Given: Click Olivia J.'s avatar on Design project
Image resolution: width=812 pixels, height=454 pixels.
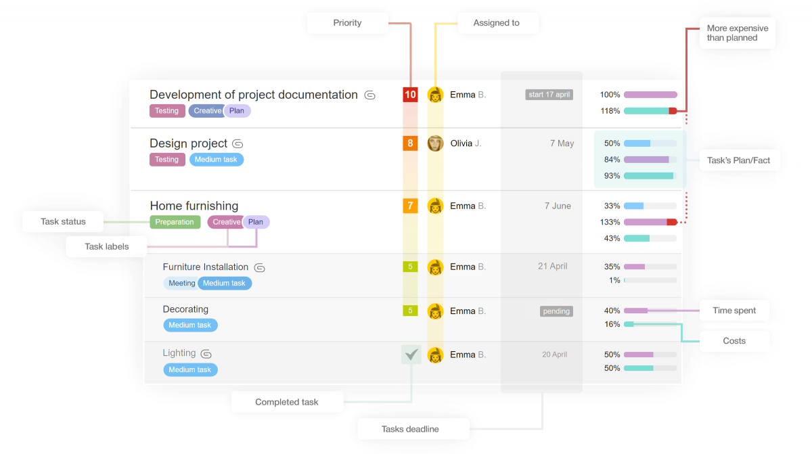Looking at the screenshot, I should click(x=435, y=143).
